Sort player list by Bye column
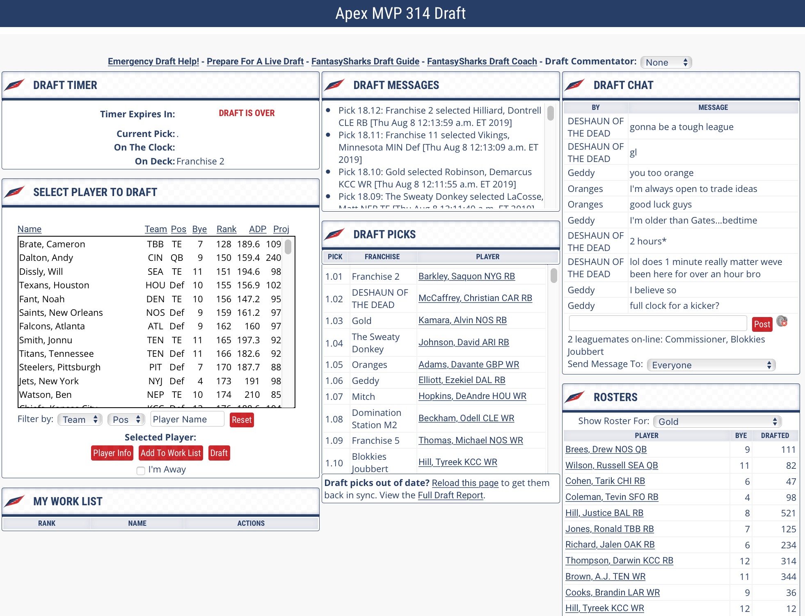Viewport: 805px width, 616px height. 199,229
